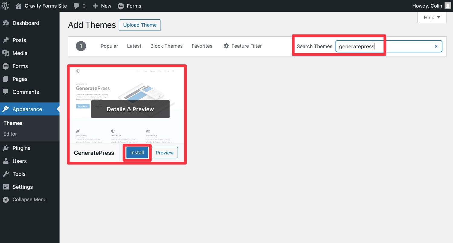Click the Media icon in sidebar

(x=6, y=53)
